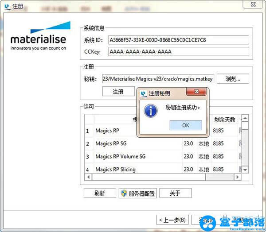
Task: Click the 剩余天数 column header
Action: click(225, 120)
